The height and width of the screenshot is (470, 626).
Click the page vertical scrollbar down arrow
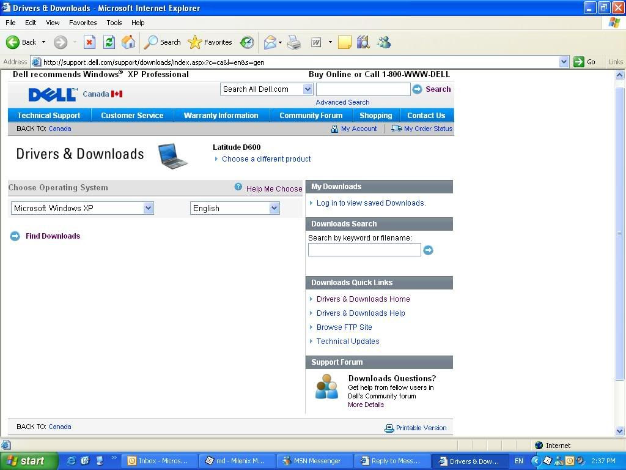point(619,431)
